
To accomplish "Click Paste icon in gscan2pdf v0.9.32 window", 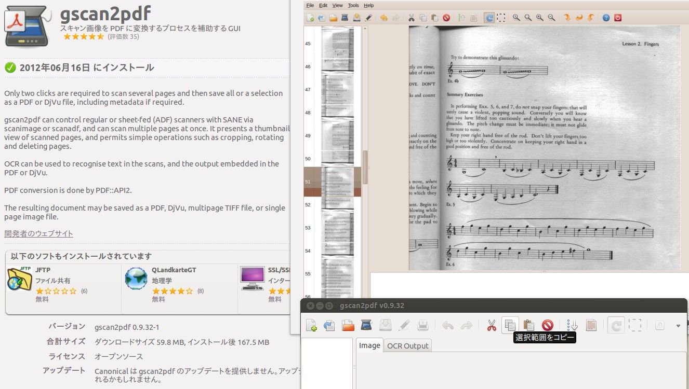I will (529, 326).
